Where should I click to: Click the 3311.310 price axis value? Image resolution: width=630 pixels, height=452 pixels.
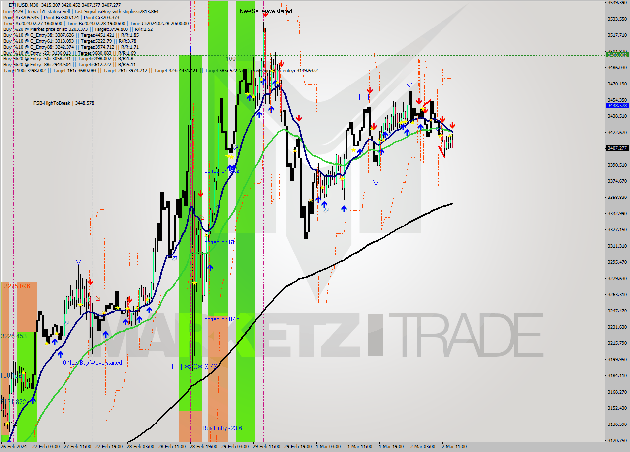click(617, 246)
